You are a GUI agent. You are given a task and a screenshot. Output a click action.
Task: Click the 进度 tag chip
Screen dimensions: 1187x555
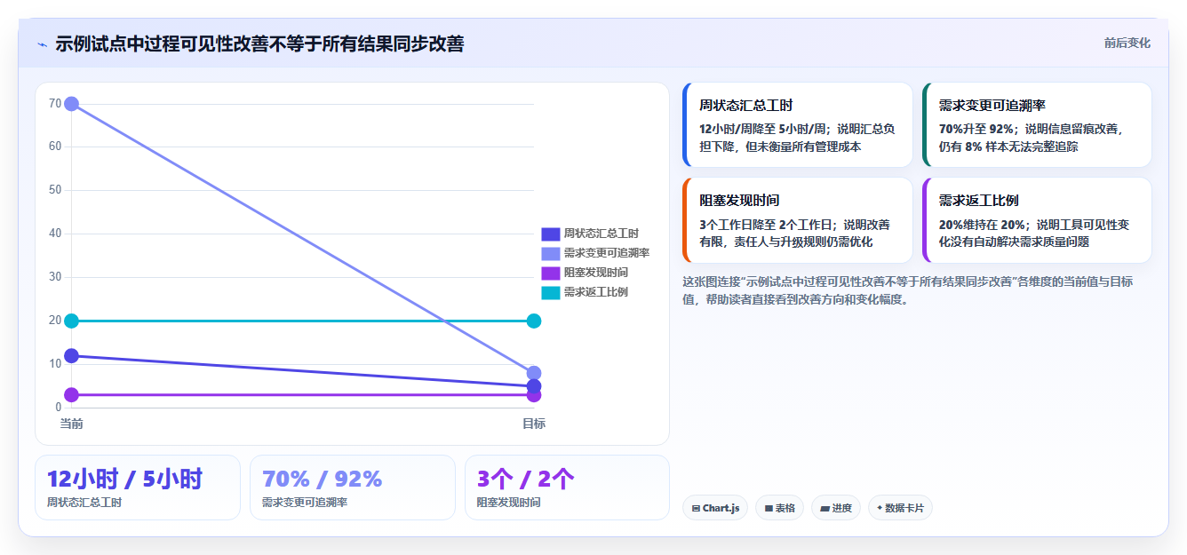coord(835,508)
